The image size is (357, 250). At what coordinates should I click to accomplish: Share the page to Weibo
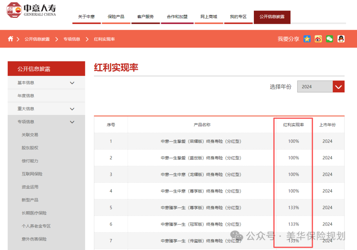pyautogui.click(x=318, y=39)
